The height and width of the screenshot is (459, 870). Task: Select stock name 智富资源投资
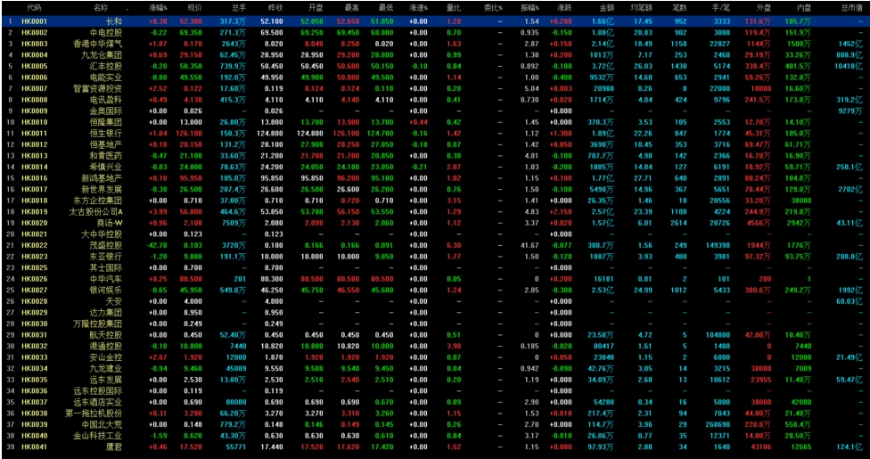click(98, 88)
